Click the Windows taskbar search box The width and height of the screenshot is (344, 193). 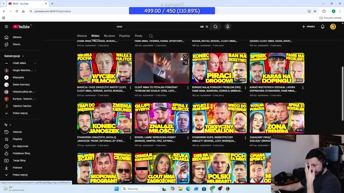[140, 189]
